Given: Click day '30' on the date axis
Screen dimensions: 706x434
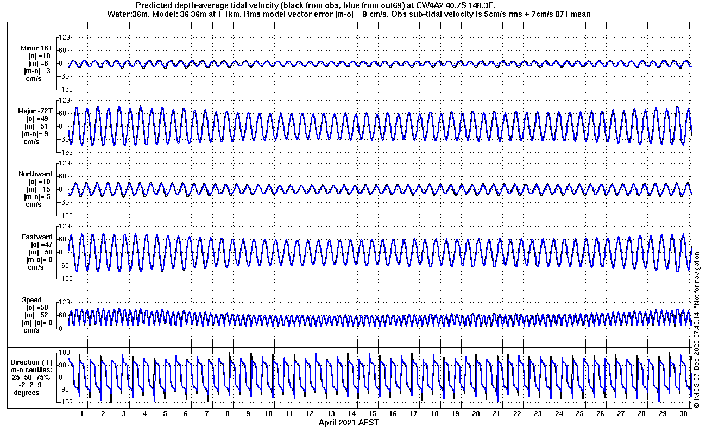Looking at the screenshot, I should click(x=683, y=414).
